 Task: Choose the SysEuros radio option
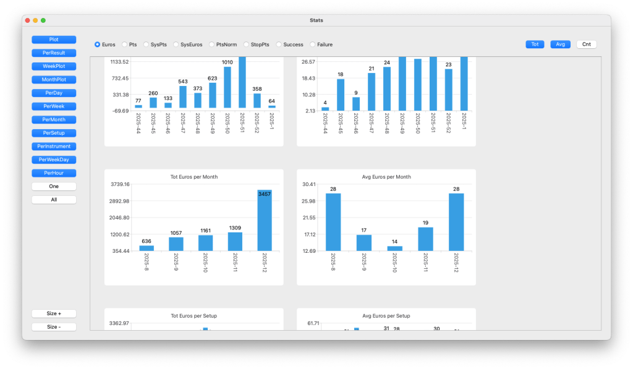[176, 45]
